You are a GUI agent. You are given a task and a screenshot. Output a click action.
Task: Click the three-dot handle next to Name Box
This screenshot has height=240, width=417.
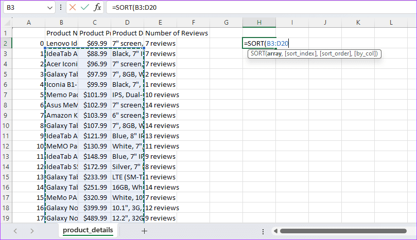pos(61,7)
